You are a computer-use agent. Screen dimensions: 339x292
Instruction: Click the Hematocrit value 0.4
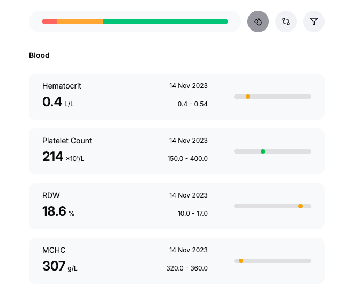coord(52,102)
